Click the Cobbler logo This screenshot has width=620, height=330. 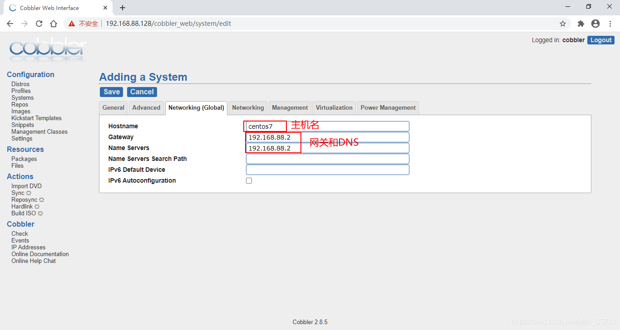(x=47, y=49)
